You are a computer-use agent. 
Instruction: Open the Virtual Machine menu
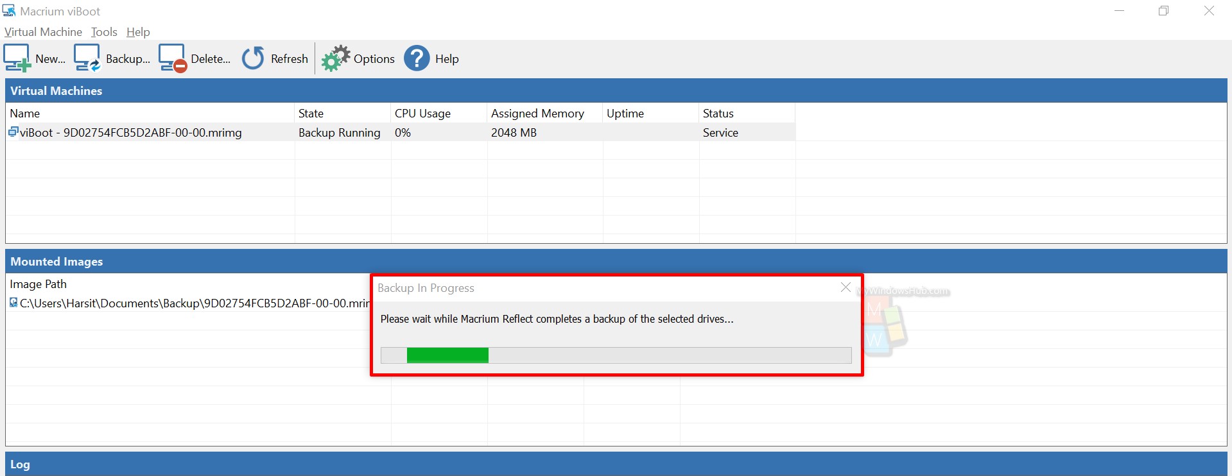point(43,31)
